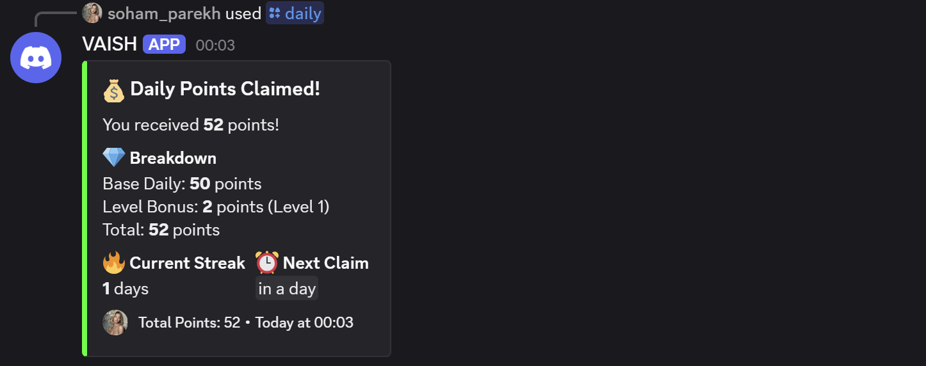The height and width of the screenshot is (366, 926).
Task: Click the "Daily Points Claimed!" embed title
Action: tap(225, 90)
